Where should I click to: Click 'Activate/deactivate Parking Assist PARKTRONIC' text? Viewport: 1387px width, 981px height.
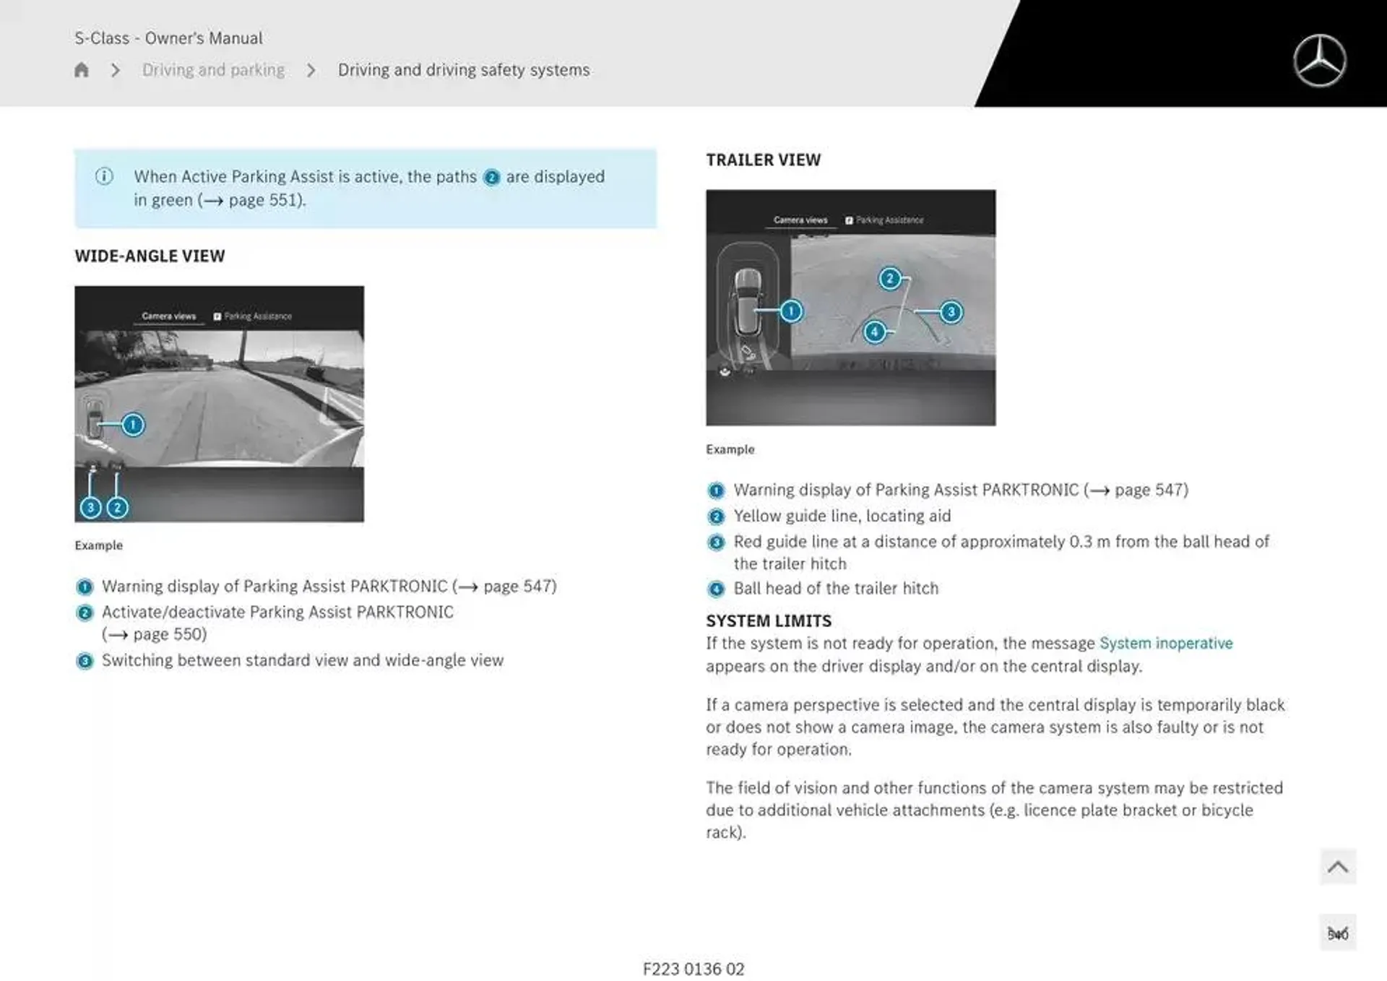pyautogui.click(x=277, y=612)
